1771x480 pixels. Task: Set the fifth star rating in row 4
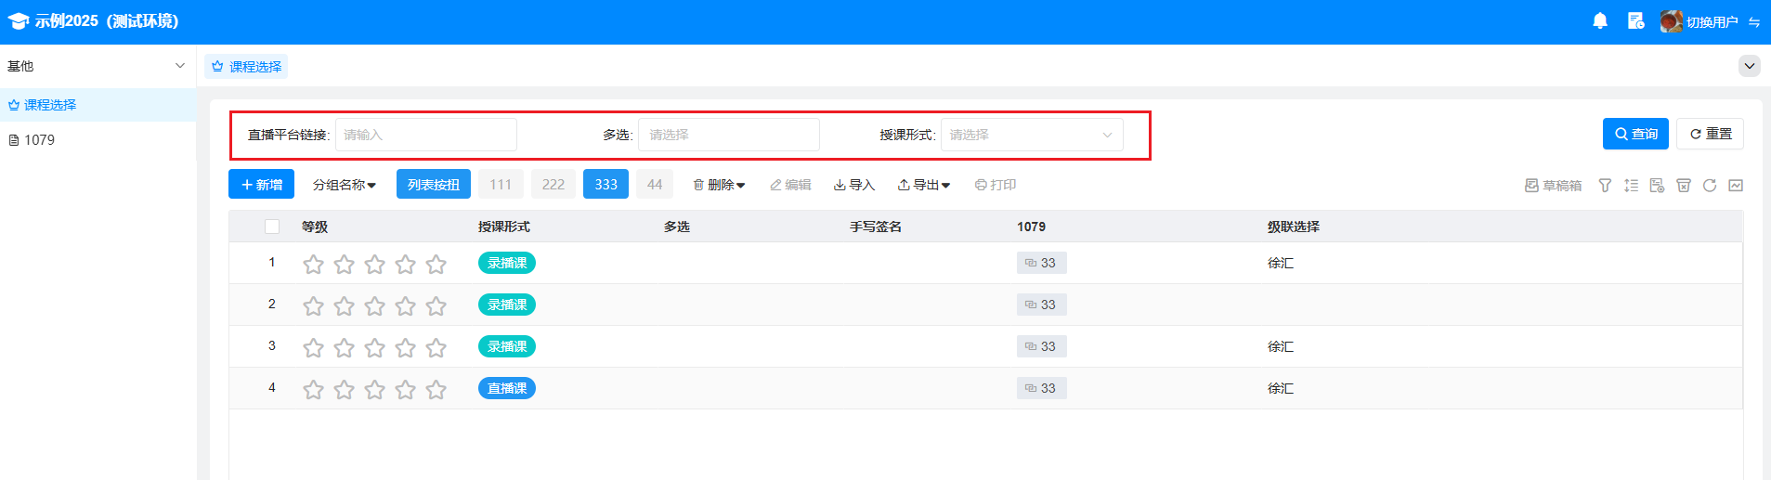click(x=436, y=390)
